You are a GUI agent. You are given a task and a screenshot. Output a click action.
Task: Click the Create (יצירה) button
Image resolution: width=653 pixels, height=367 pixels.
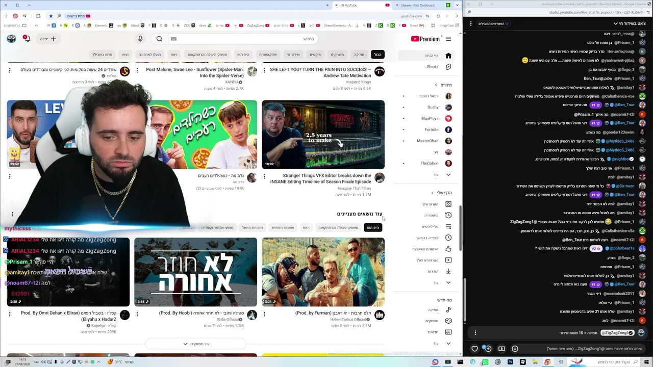48,39
